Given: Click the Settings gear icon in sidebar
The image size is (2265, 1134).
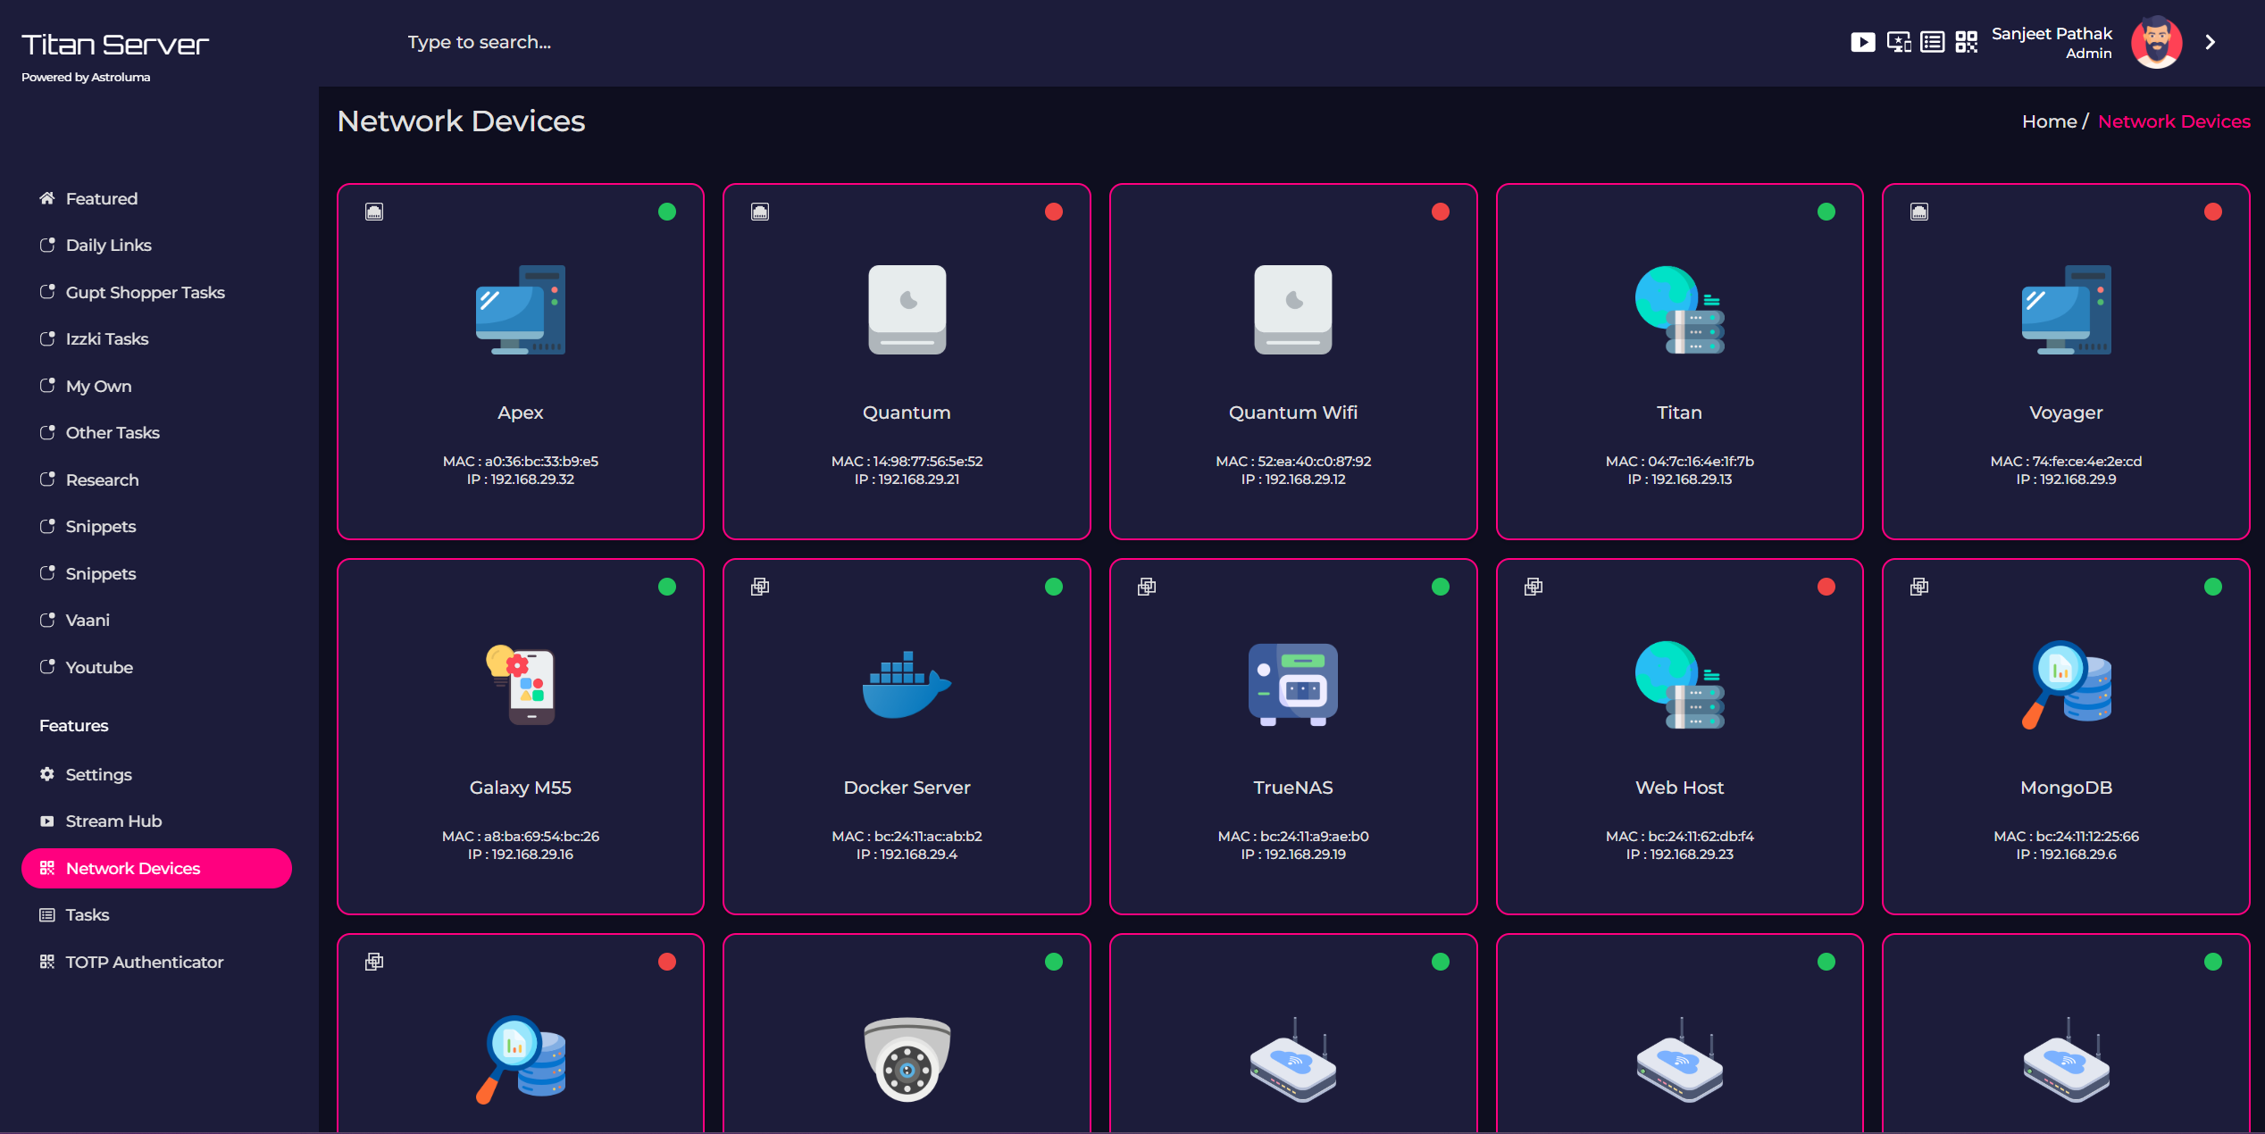Looking at the screenshot, I should (47, 774).
